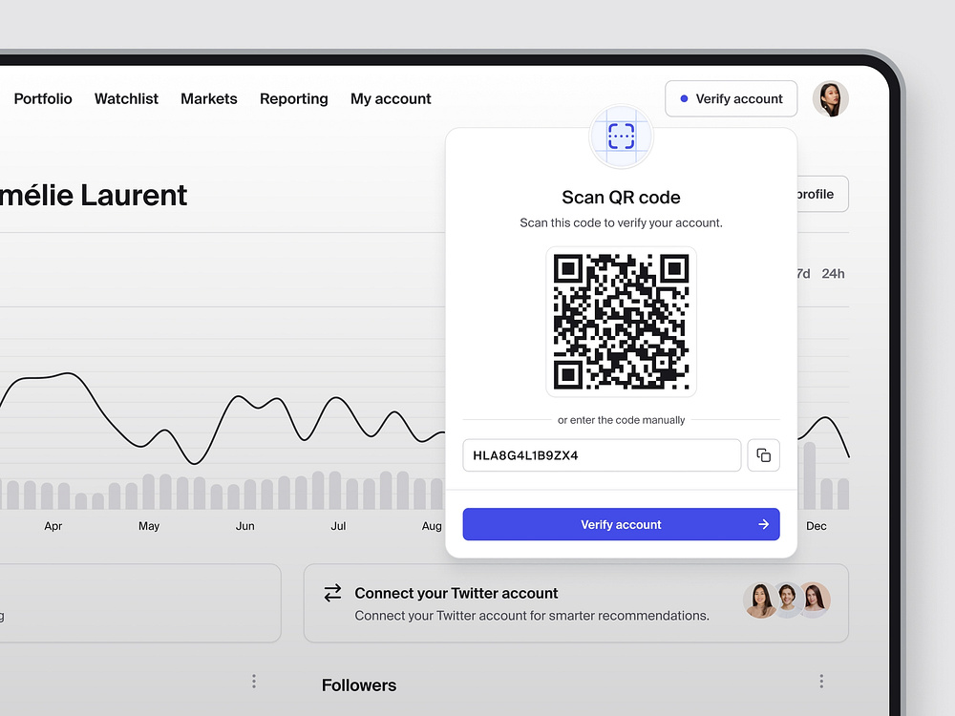The width and height of the screenshot is (955, 716).
Task: Open the Watchlist page
Action: (x=126, y=98)
